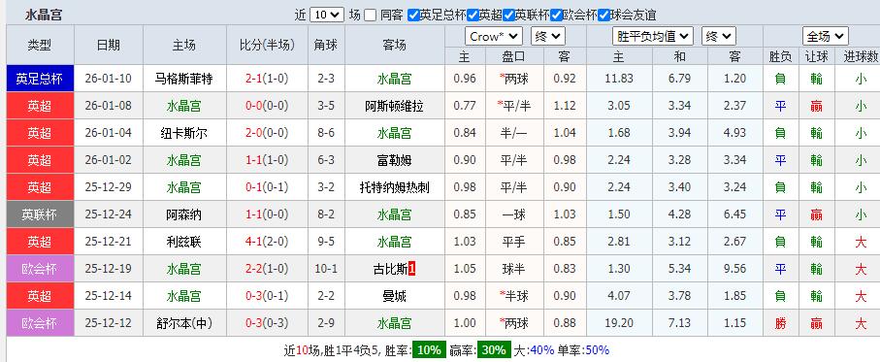Click home odds value 19.20
Image resolution: width=880 pixels, height=362 pixels.
point(619,323)
